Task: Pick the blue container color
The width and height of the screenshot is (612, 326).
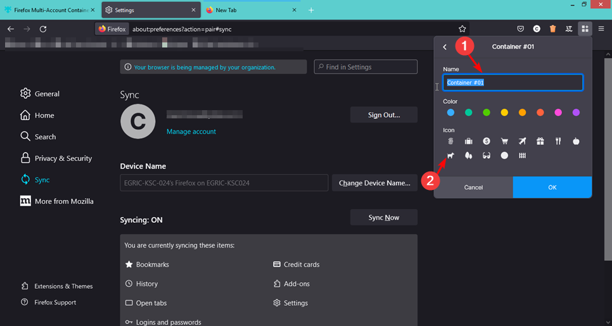Action: point(451,112)
